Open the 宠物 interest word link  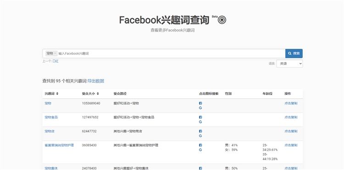[x=48, y=103]
